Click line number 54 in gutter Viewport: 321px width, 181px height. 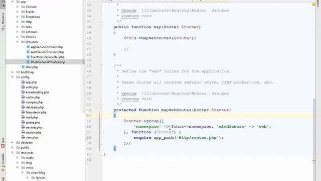tap(88, 116)
